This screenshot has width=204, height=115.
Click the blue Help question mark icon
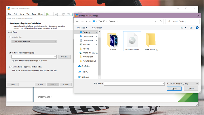197,28
